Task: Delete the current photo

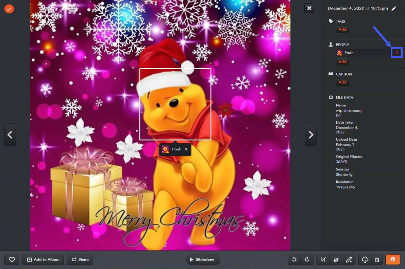Action: [377, 259]
